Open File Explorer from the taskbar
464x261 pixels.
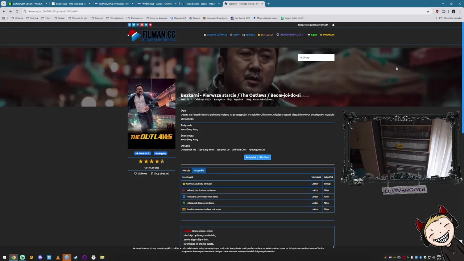coord(102,257)
